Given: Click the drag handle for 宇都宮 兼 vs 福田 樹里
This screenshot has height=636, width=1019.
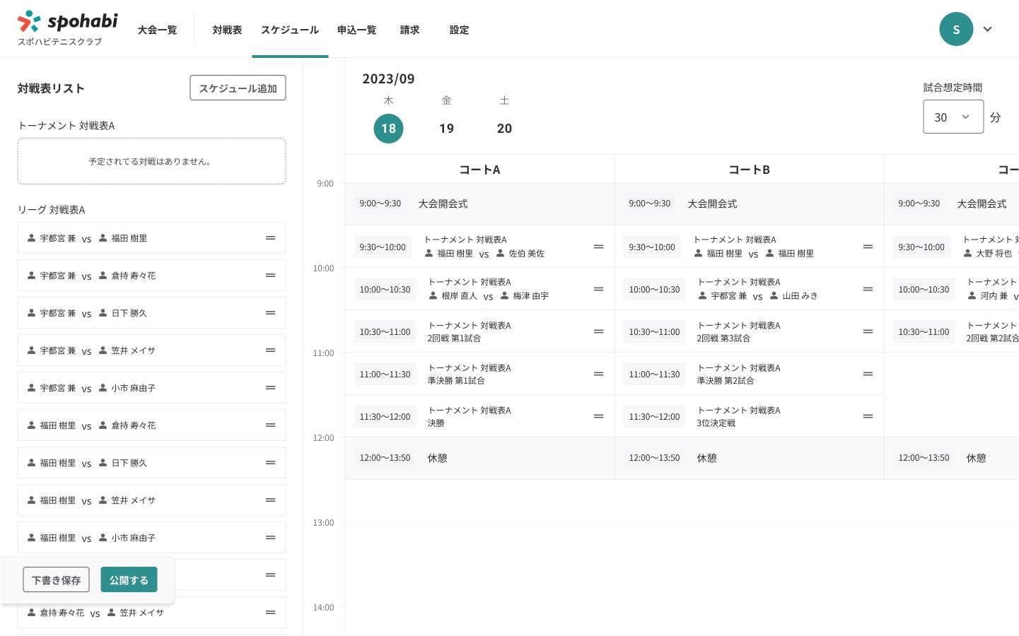Looking at the screenshot, I should 270,238.
